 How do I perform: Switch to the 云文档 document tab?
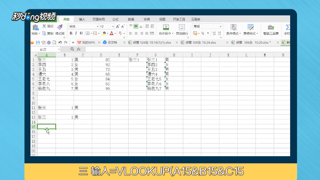tap(110, 42)
